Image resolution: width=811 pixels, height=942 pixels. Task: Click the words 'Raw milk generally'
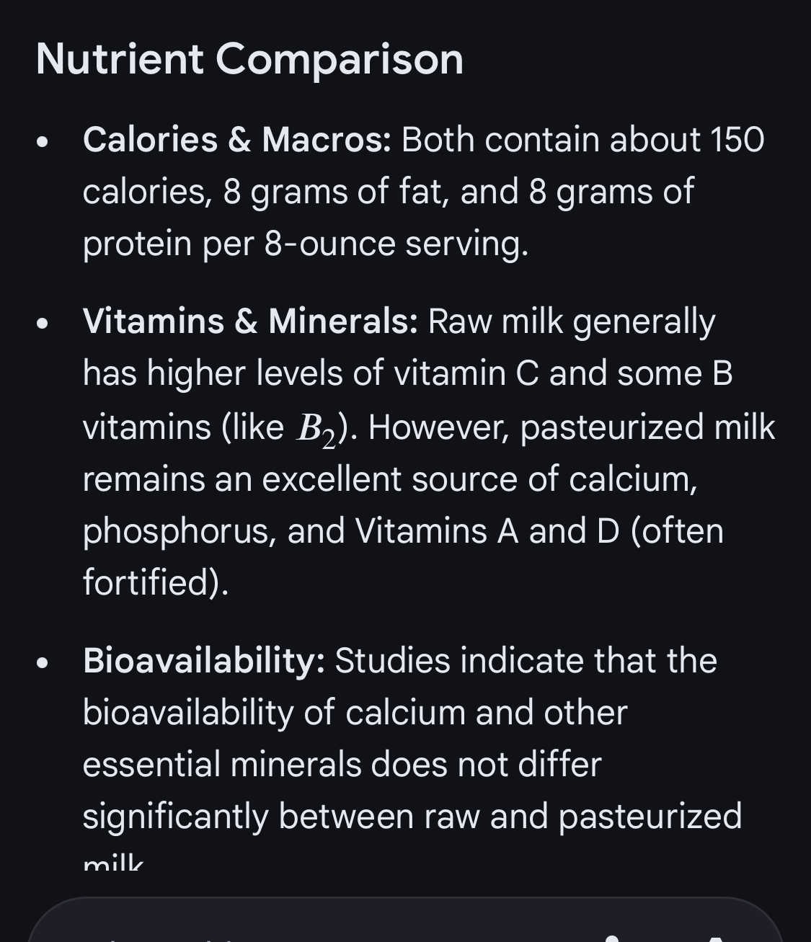(x=571, y=321)
